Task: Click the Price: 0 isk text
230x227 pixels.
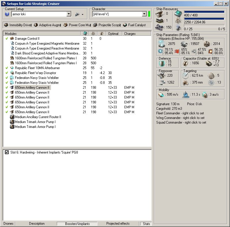Action: point(195,104)
